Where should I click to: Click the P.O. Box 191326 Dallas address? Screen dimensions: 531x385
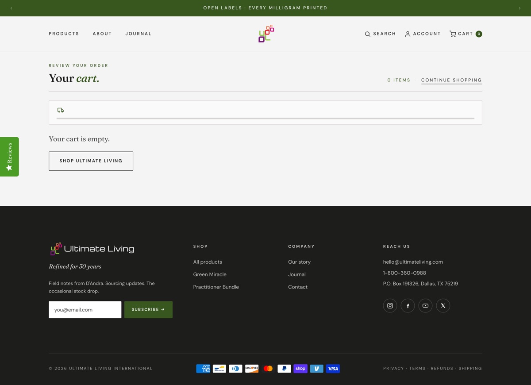pyautogui.click(x=420, y=284)
